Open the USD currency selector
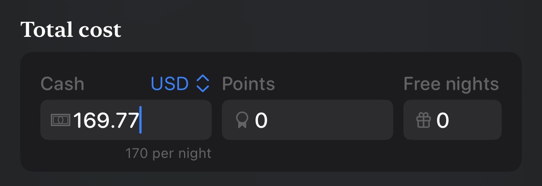 (x=180, y=84)
